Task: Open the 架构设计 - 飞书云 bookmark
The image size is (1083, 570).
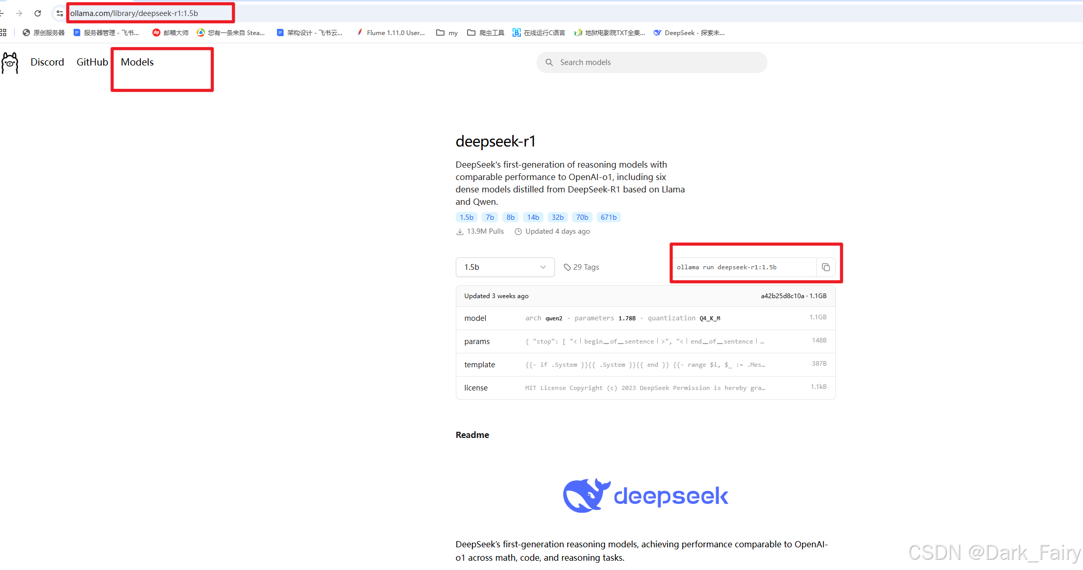Action: (310, 32)
